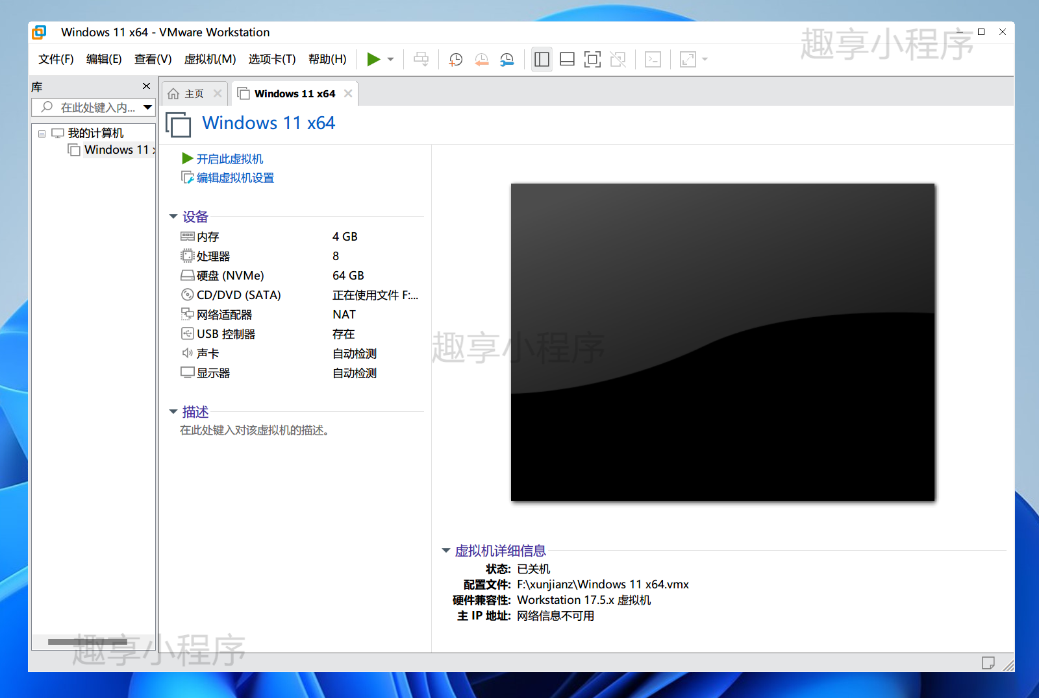Collapse the 描述 section
Image resolution: width=1039 pixels, height=698 pixels.
(x=173, y=412)
